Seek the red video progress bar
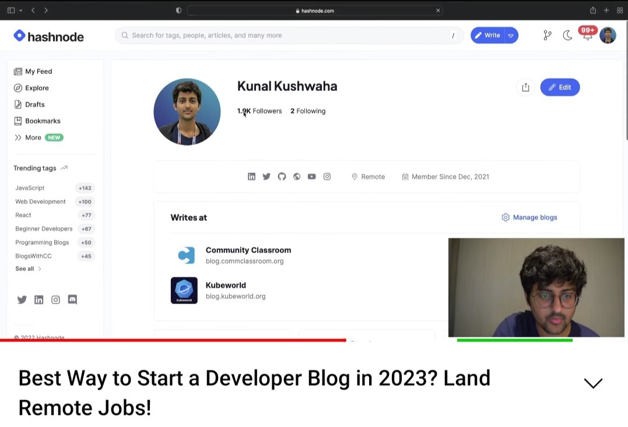This screenshot has width=628, height=427. tap(173, 340)
